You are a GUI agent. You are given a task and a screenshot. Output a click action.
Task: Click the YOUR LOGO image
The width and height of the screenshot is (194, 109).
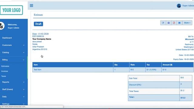(12, 10)
